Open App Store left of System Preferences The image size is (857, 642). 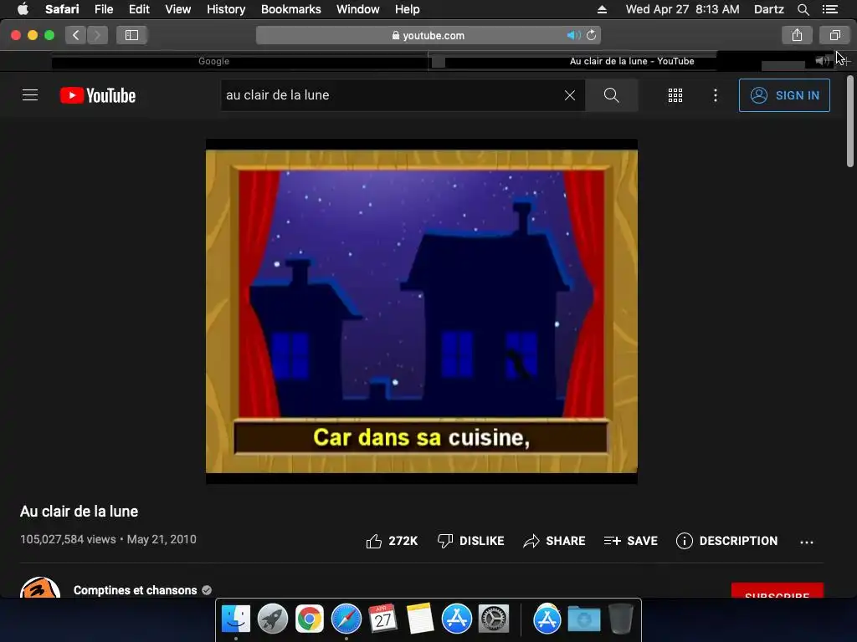coord(456,619)
